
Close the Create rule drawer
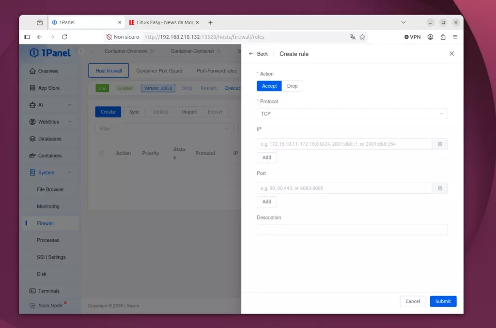coord(452,54)
